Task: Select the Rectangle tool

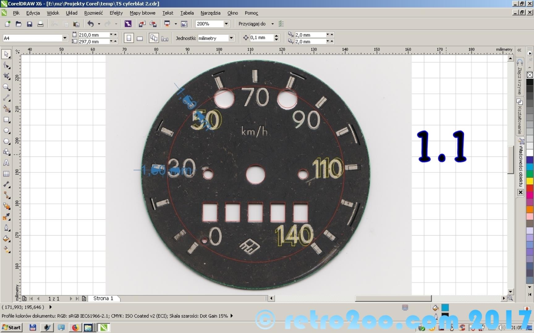Action: click(x=6, y=120)
